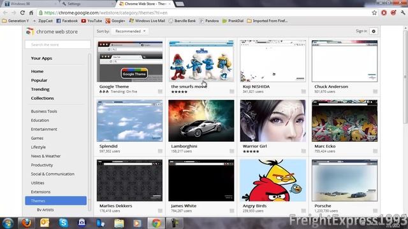Click the Sign in link
This screenshot has height=229, width=408.
[361, 31]
